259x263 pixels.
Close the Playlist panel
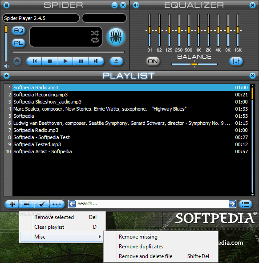(252, 76)
